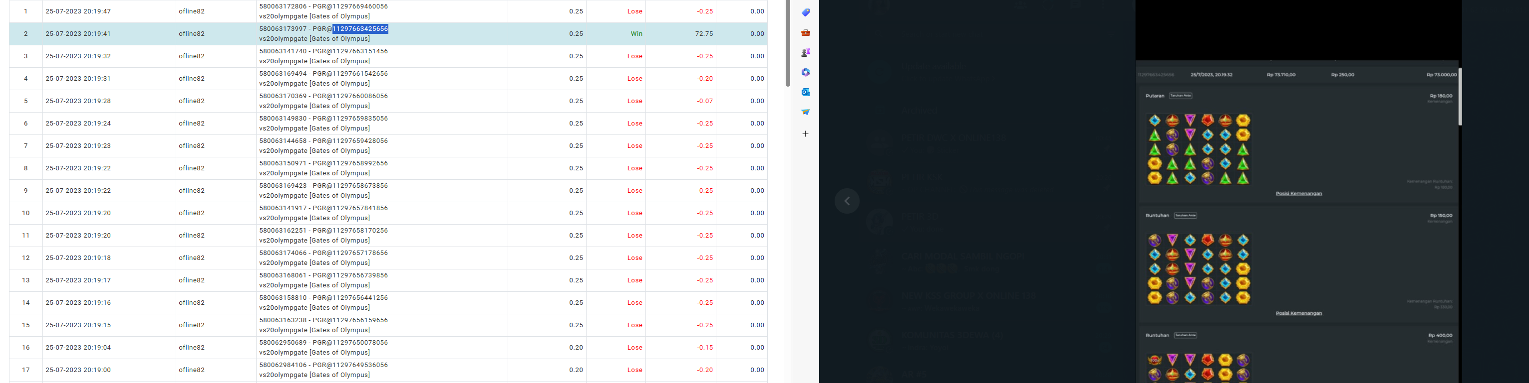Click the Putaran symbol grid image
Viewport: 1529px width, 383px height.
[1199, 149]
